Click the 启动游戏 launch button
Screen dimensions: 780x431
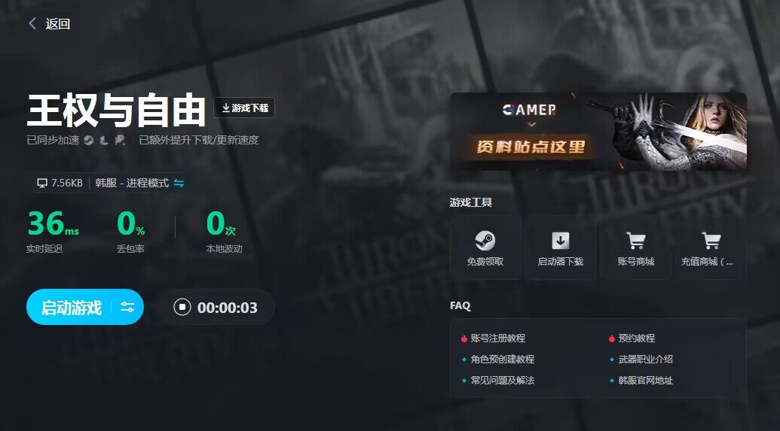tap(71, 308)
